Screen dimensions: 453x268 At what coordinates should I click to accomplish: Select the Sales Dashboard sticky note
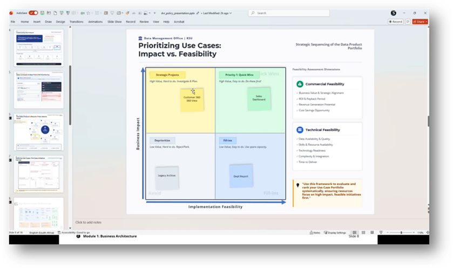click(x=259, y=98)
